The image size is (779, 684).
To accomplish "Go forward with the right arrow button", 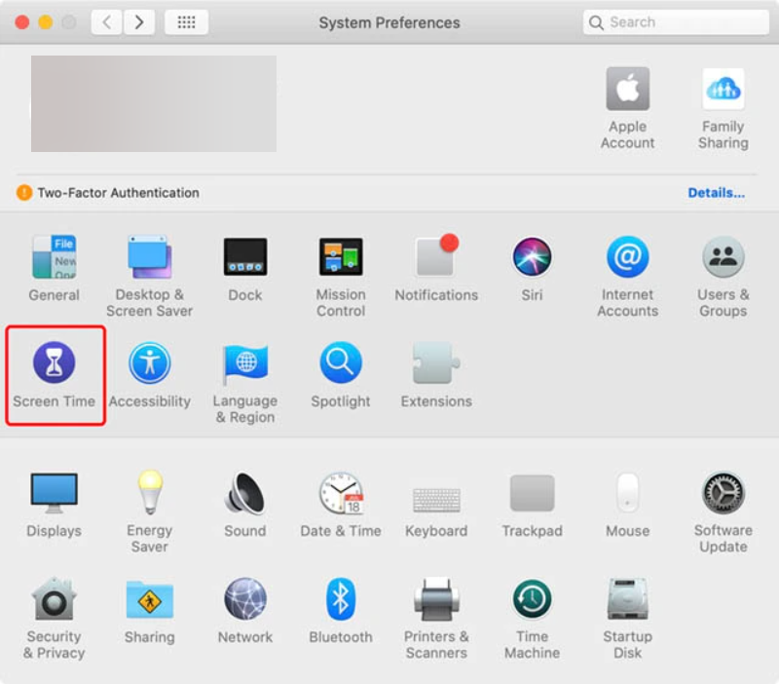I will tap(139, 22).
